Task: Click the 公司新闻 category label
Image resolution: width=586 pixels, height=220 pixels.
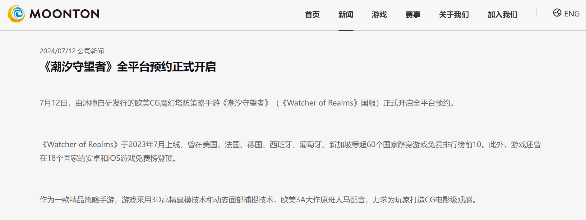Action: click(91, 51)
